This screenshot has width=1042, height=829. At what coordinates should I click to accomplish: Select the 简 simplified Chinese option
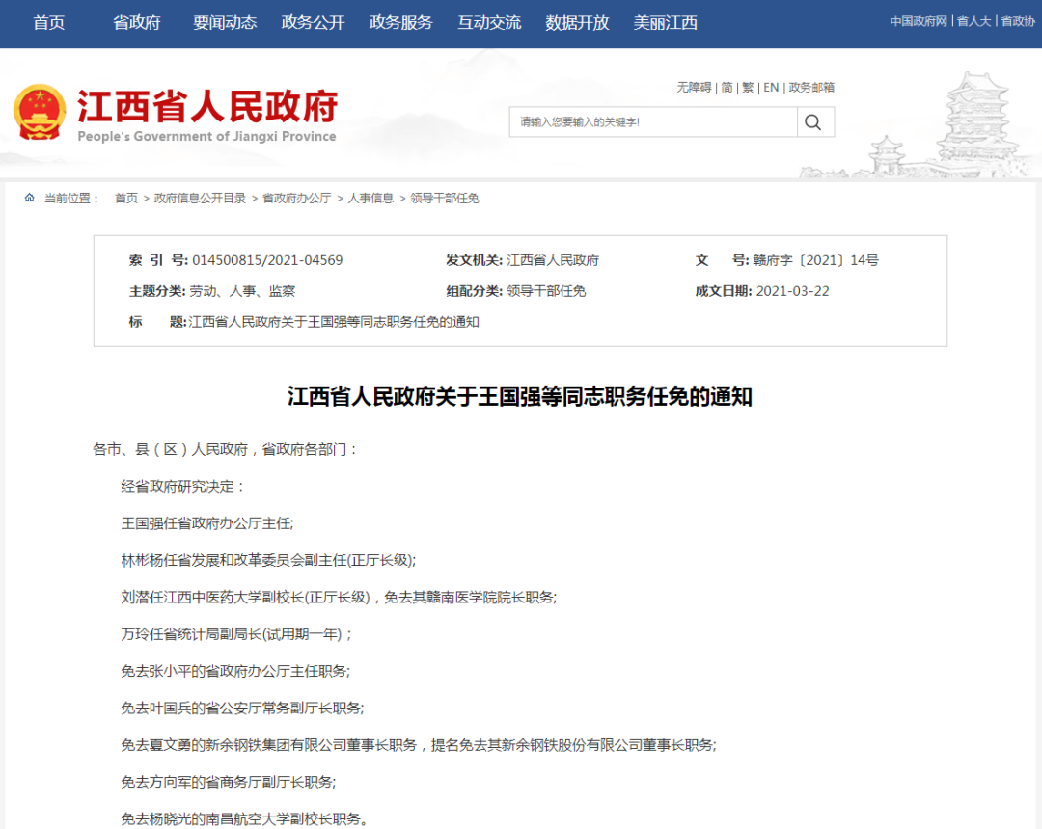click(727, 88)
